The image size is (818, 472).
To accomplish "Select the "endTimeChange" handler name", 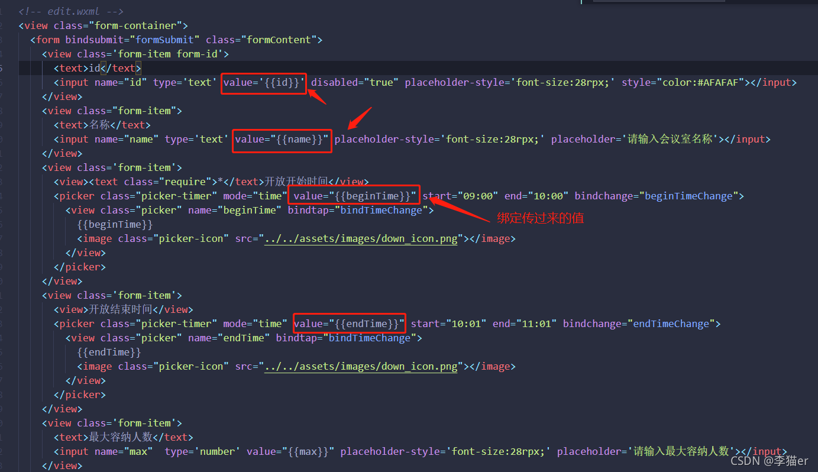I will 671,324.
